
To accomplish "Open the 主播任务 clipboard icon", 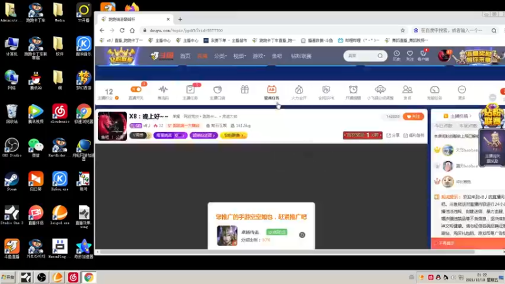I will point(191,89).
